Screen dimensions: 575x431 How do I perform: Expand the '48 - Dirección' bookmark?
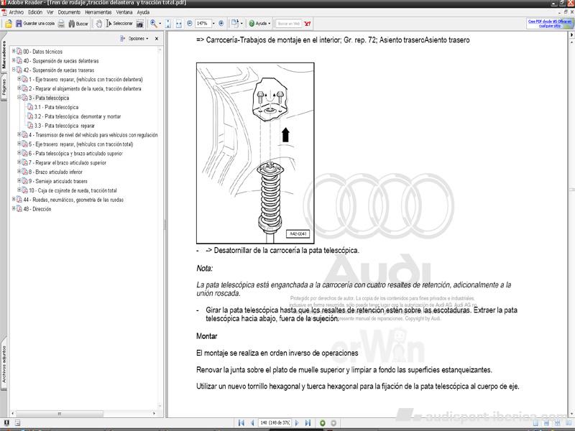(14, 208)
